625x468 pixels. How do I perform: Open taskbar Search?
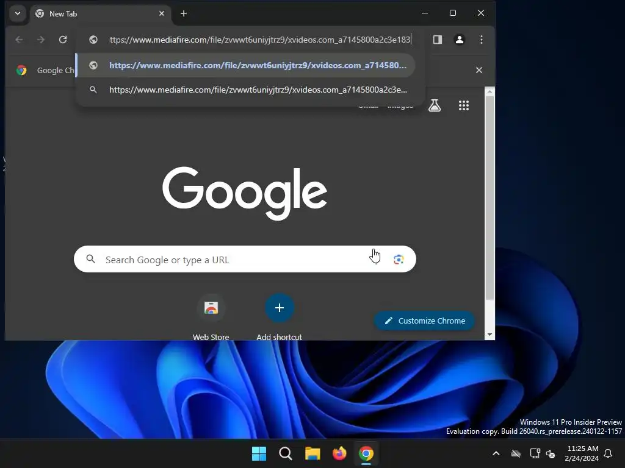(286, 453)
